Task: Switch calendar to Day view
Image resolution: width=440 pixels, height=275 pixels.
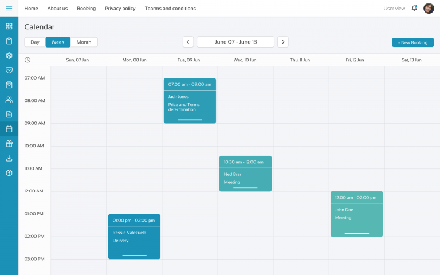Action: click(x=35, y=42)
